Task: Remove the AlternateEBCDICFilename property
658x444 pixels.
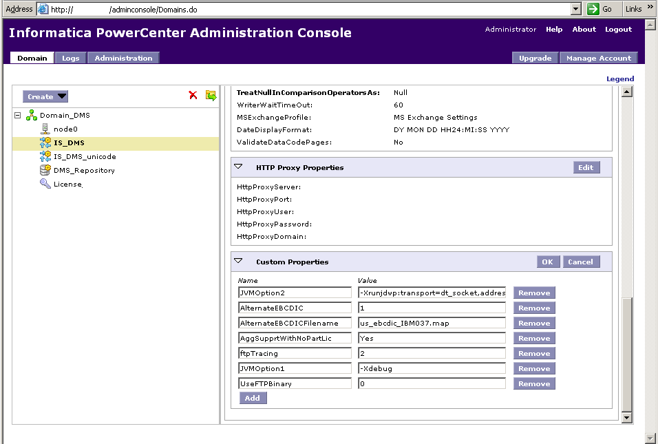Action: pyautogui.click(x=534, y=323)
